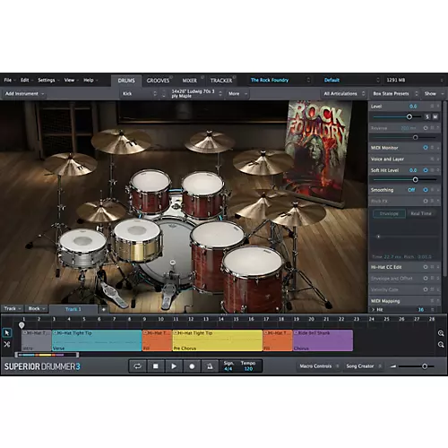Image resolution: width=448 pixels, height=448 pixels.
Task: Switch to the GROOVES tab
Action: tap(158, 81)
